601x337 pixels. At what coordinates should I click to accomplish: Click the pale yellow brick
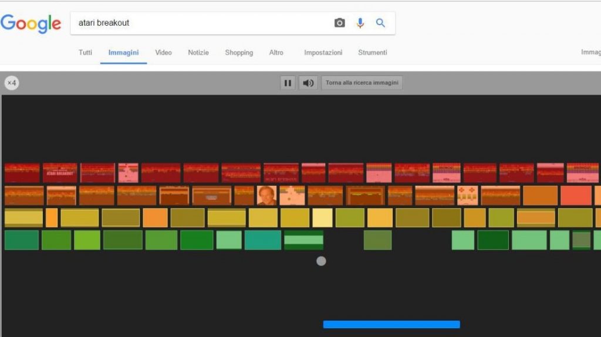pos(322,218)
